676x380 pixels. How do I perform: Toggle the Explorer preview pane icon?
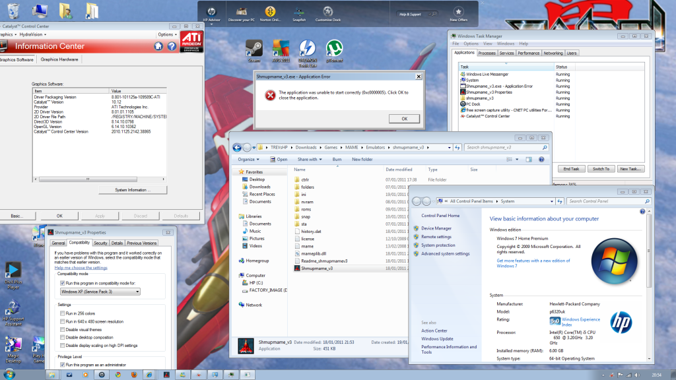529,160
